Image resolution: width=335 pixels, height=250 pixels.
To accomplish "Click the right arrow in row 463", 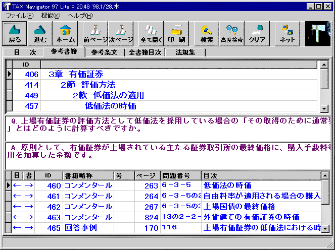I will point(29,217).
